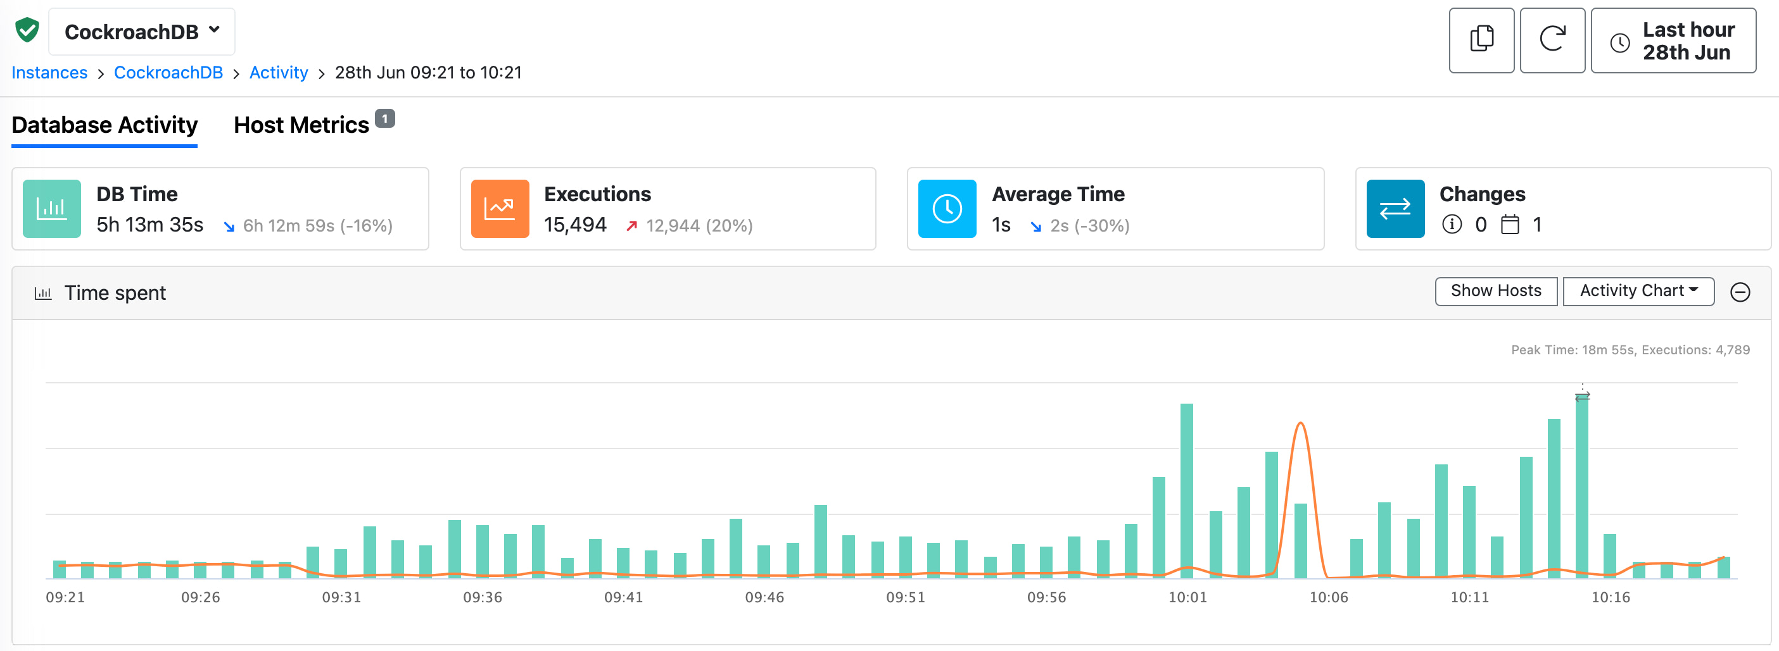
Task: Open CockroachDB breadcrumb link
Action: tap(168, 72)
